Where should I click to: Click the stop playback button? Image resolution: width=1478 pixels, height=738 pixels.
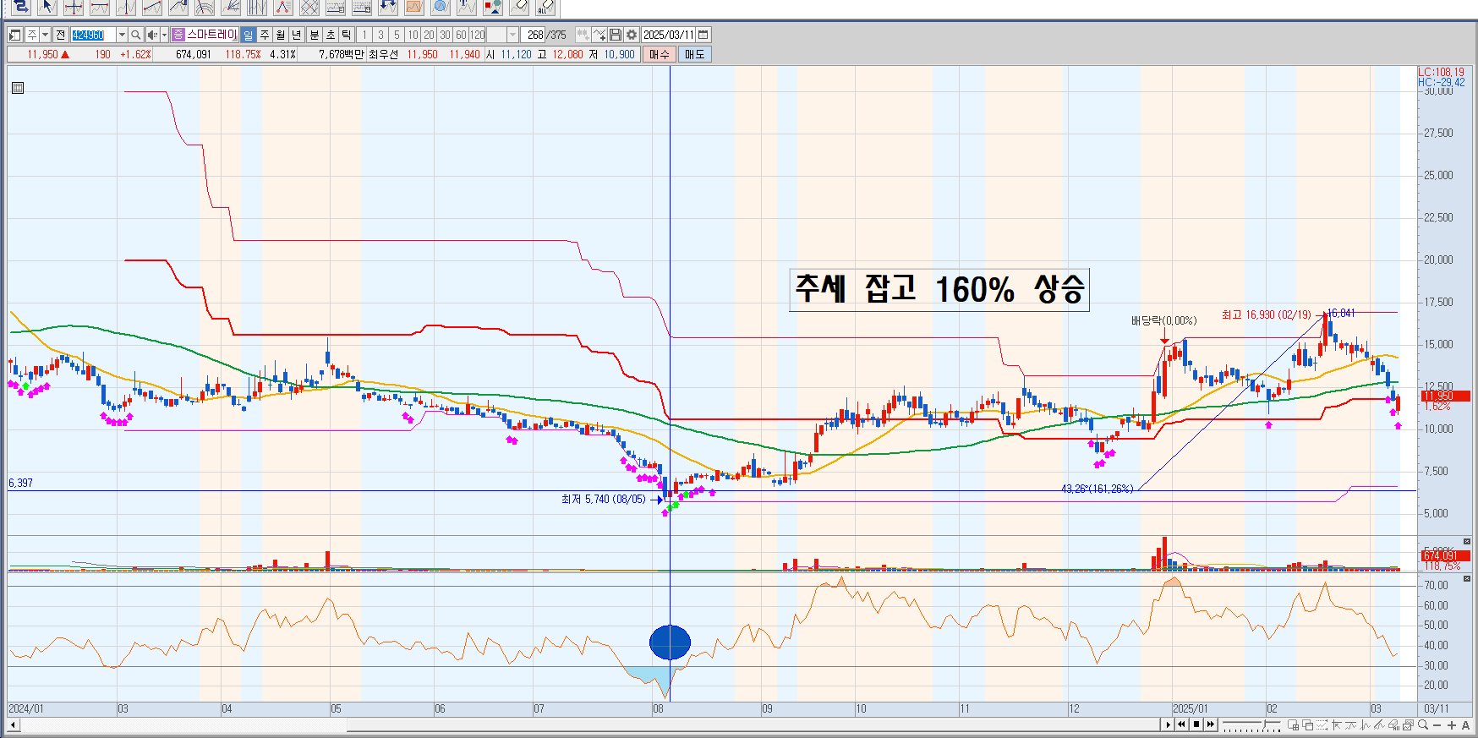coord(1196,724)
